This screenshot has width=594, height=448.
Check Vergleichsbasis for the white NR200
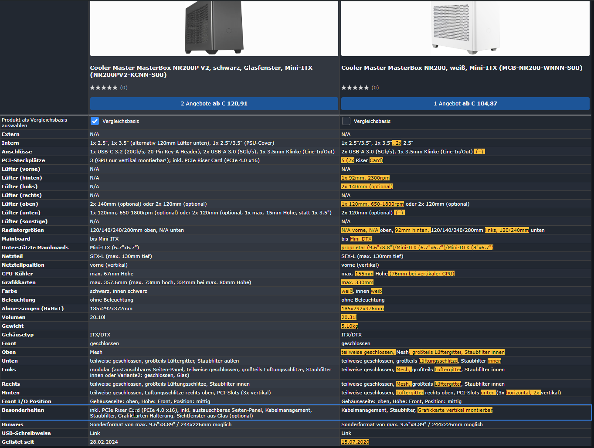(x=346, y=121)
